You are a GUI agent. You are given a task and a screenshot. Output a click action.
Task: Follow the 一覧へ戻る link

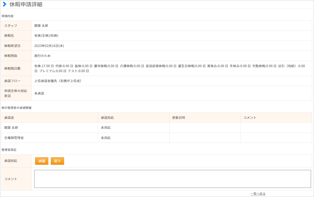(258, 194)
